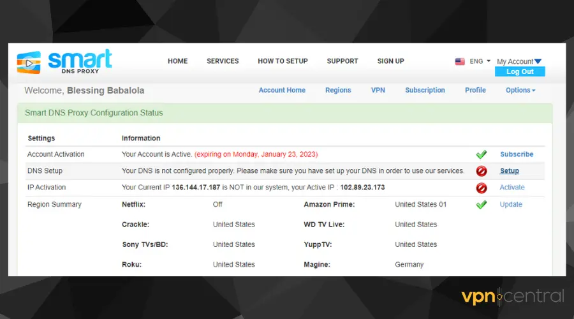
Task: Open the Options dropdown menu
Action: (520, 90)
